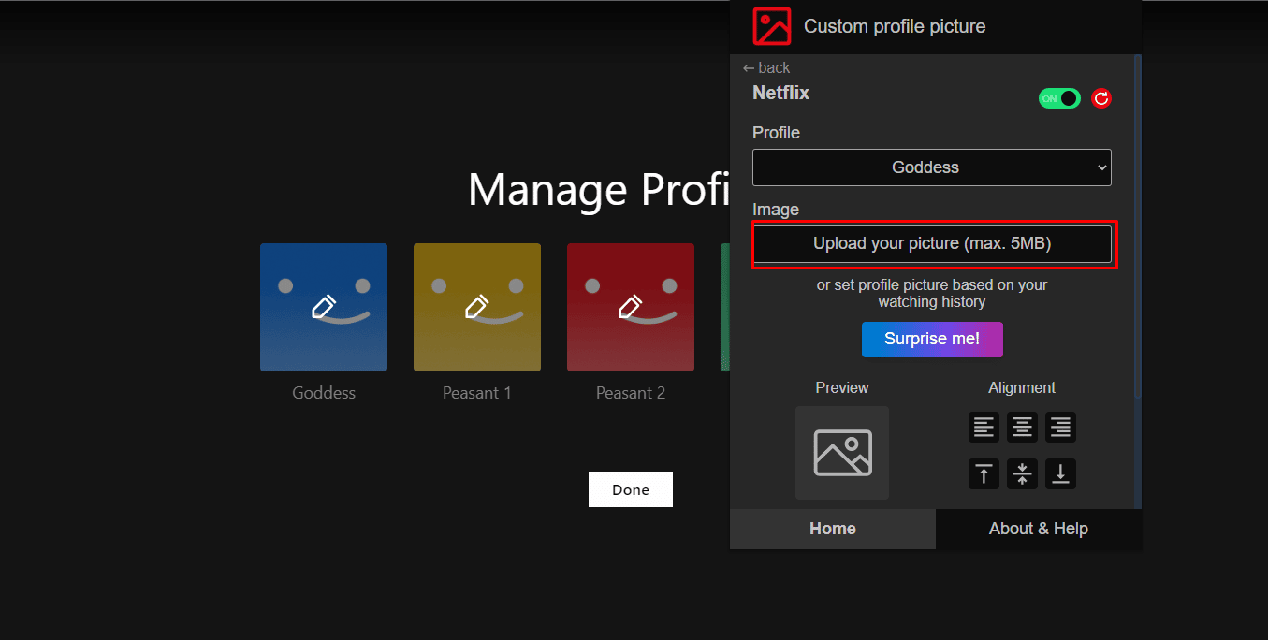This screenshot has height=640, width=1268.
Task: Click the 'Image' label
Action: pyautogui.click(x=776, y=210)
